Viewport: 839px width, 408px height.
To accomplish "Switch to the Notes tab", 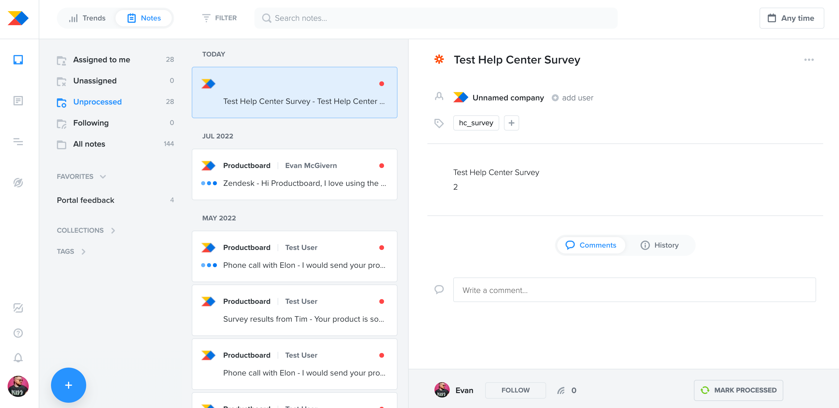I will 144,18.
